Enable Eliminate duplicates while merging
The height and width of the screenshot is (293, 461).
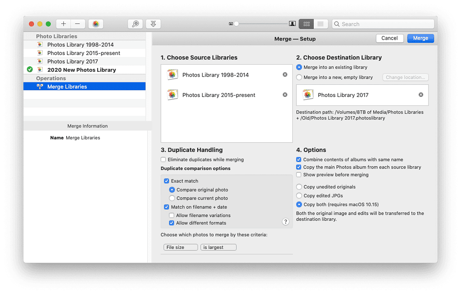[x=163, y=159]
